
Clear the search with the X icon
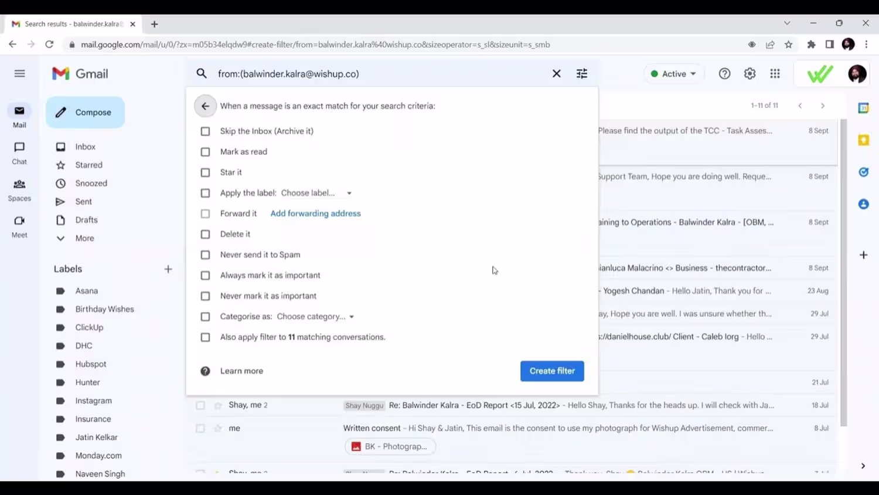pos(556,74)
